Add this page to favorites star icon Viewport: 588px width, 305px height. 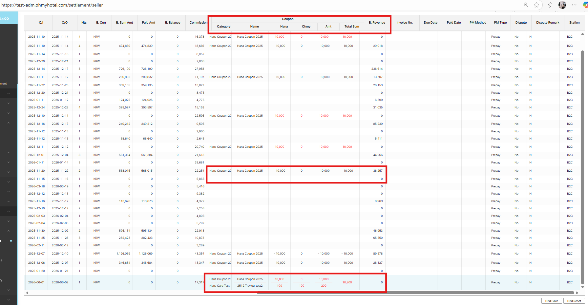tap(536, 5)
